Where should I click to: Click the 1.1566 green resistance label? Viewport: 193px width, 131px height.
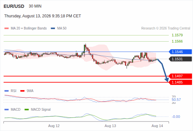177,41
